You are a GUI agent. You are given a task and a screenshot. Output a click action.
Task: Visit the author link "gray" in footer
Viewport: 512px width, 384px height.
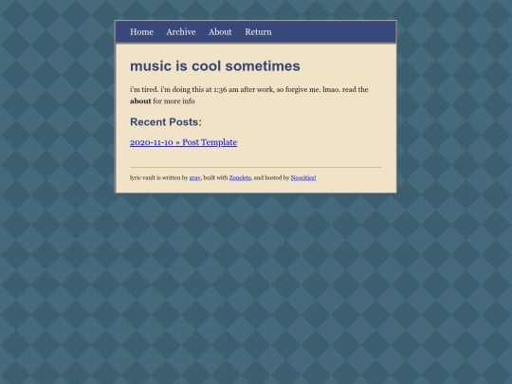195,177
